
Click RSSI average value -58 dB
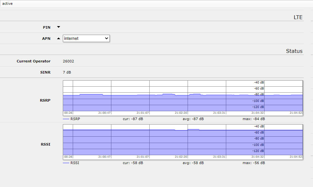click(x=193, y=163)
